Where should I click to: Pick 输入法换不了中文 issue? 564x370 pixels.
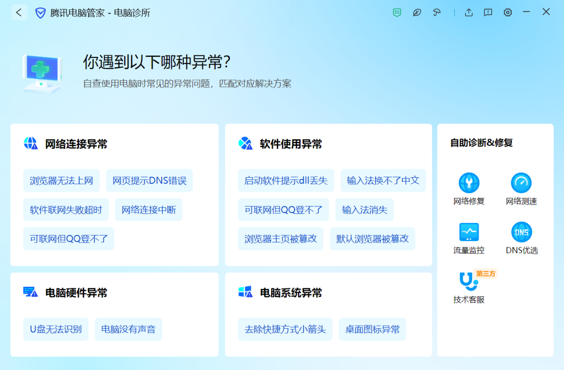[383, 181]
